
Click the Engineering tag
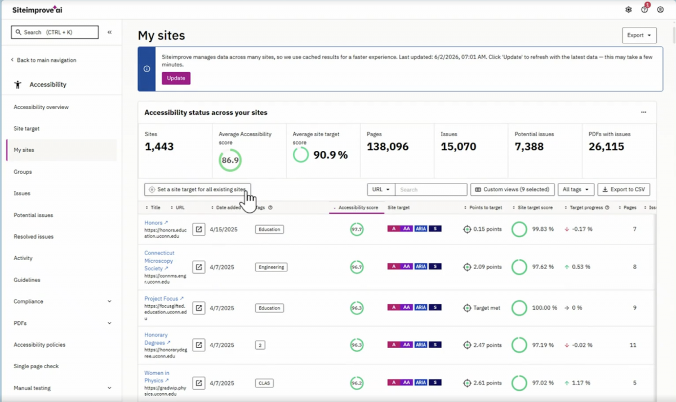point(272,267)
